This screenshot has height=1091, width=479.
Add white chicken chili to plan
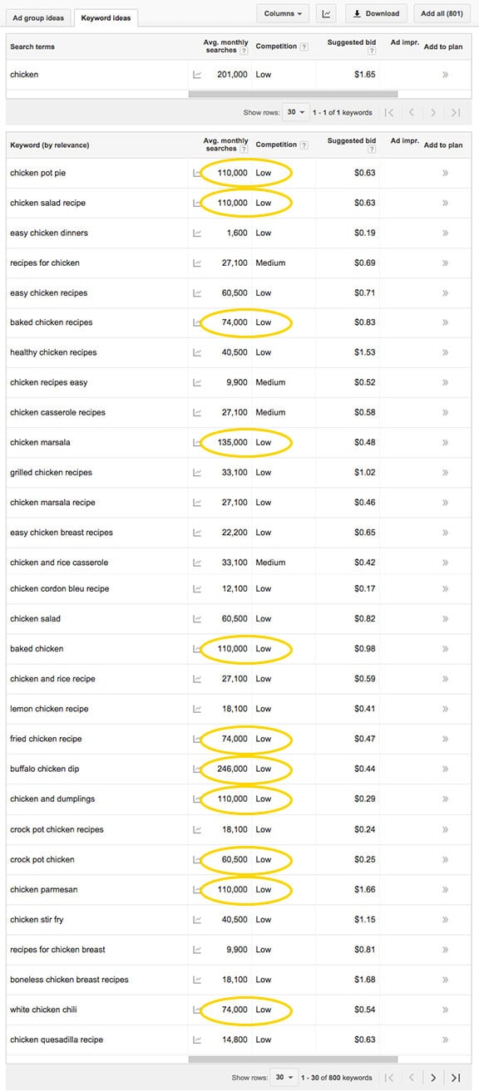pyautogui.click(x=445, y=1010)
